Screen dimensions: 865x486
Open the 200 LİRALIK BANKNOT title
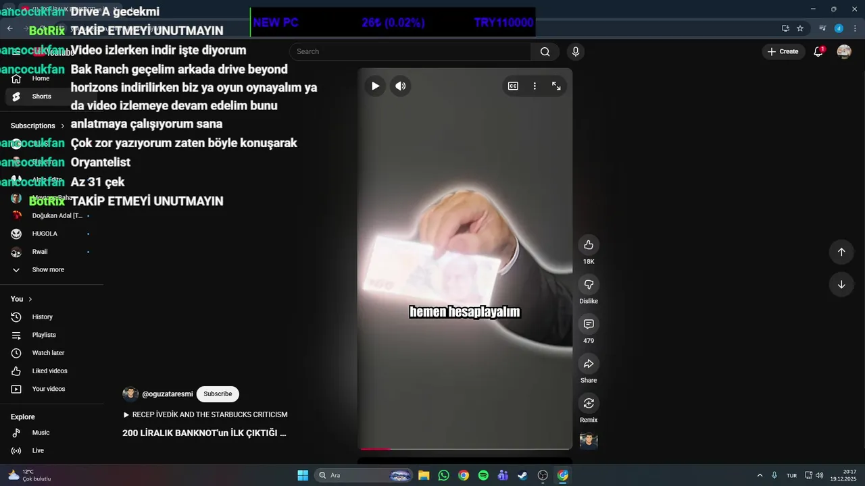(x=204, y=433)
